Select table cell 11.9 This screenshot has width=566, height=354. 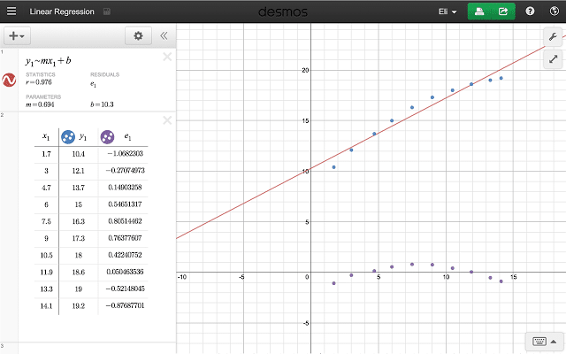click(x=46, y=272)
